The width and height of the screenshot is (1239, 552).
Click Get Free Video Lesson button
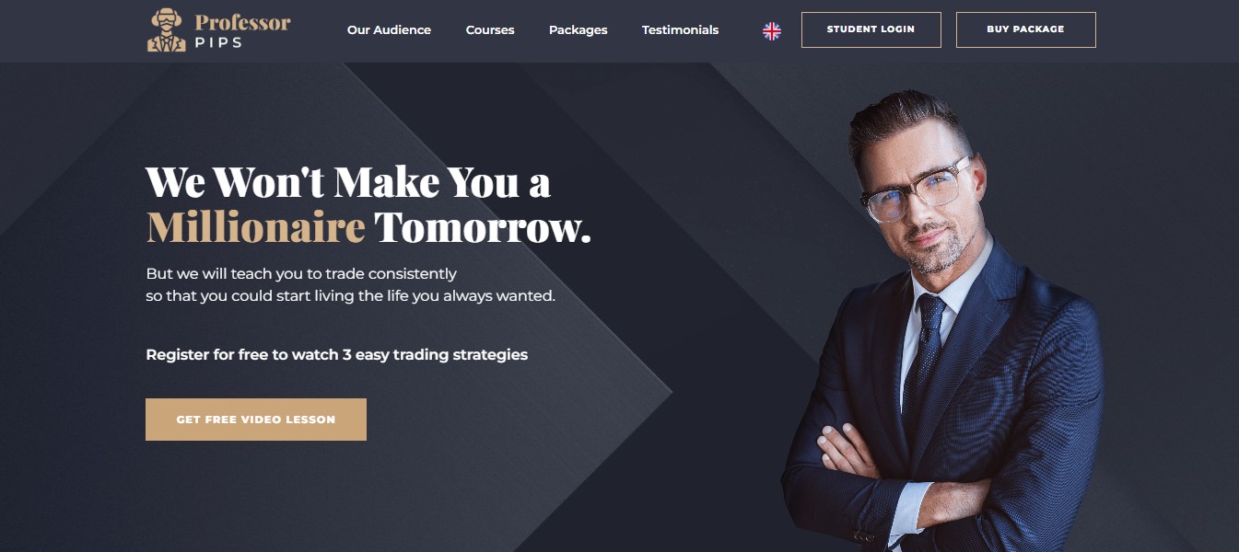point(256,420)
